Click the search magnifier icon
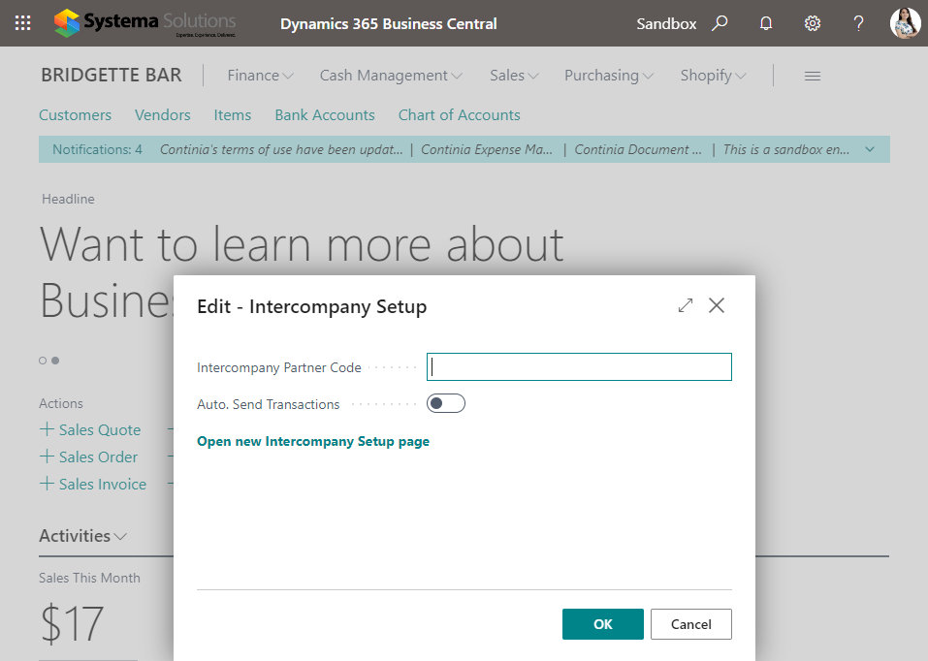Viewport: 928px width, 661px height. (x=720, y=23)
